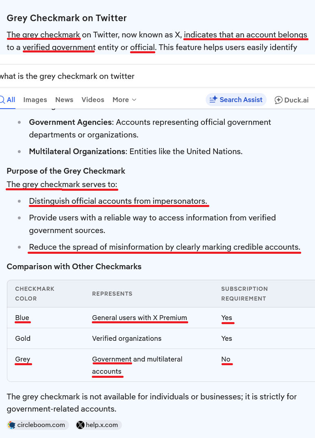Click the X logo favicon for help.x.com
315x438 pixels.
[80, 425]
